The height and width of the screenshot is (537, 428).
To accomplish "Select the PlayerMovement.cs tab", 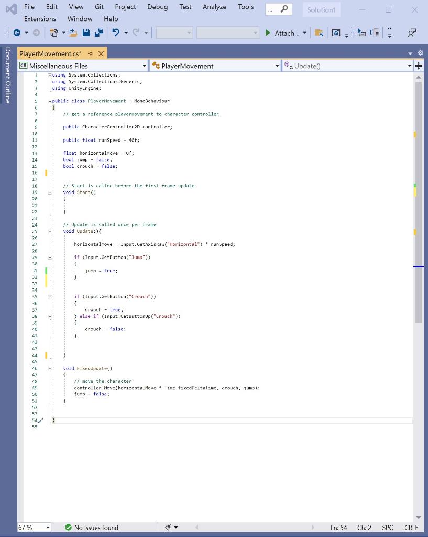I will [50, 53].
